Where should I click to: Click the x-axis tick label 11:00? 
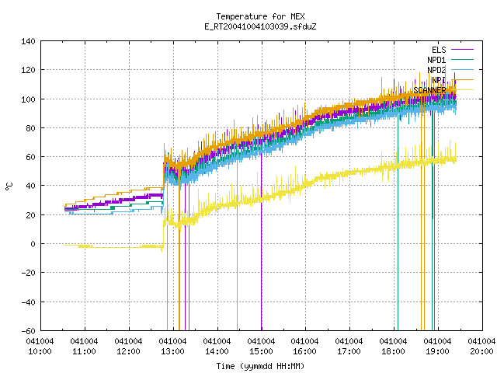(x=84, y=351)
